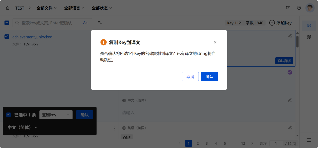Edit icon for 英语（美国）translation

(290, 127)
